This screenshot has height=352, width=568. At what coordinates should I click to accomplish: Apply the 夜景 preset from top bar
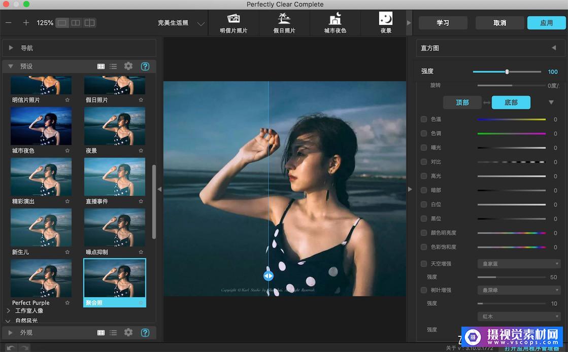386,23
